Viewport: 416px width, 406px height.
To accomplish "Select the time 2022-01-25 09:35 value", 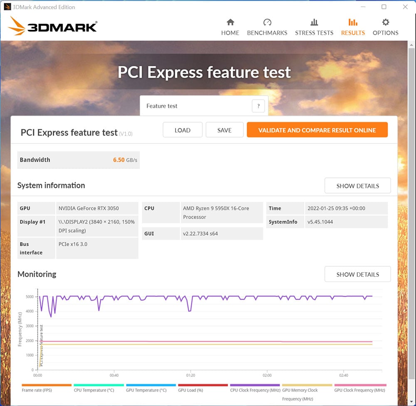I will 336,208.
